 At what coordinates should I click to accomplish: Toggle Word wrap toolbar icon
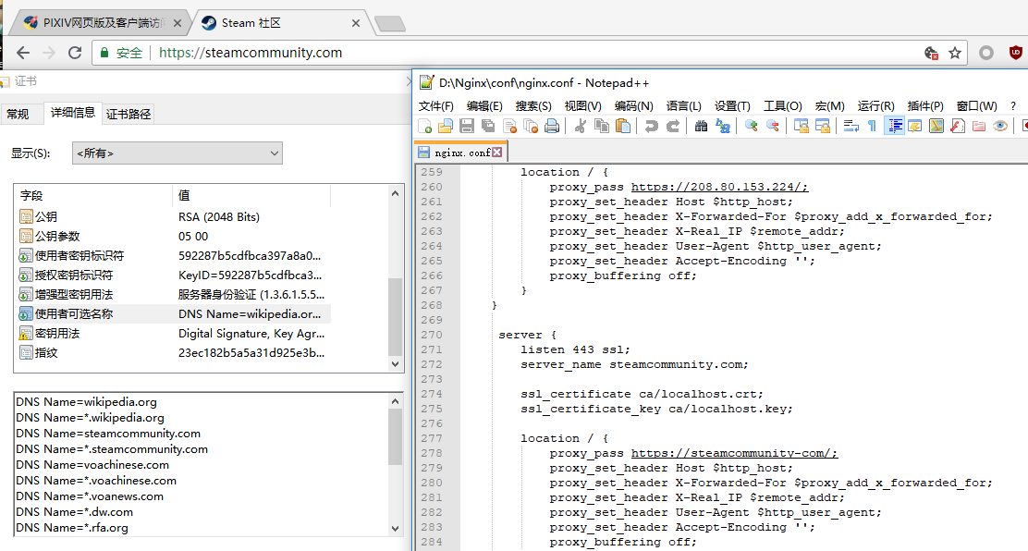(x=851, y=126)
